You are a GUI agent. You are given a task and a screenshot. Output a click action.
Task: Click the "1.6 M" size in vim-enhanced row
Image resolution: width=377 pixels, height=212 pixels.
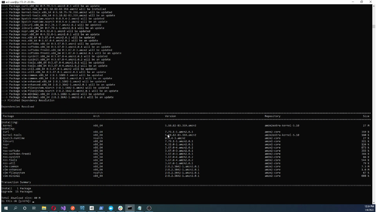click(x=365, y=169)
